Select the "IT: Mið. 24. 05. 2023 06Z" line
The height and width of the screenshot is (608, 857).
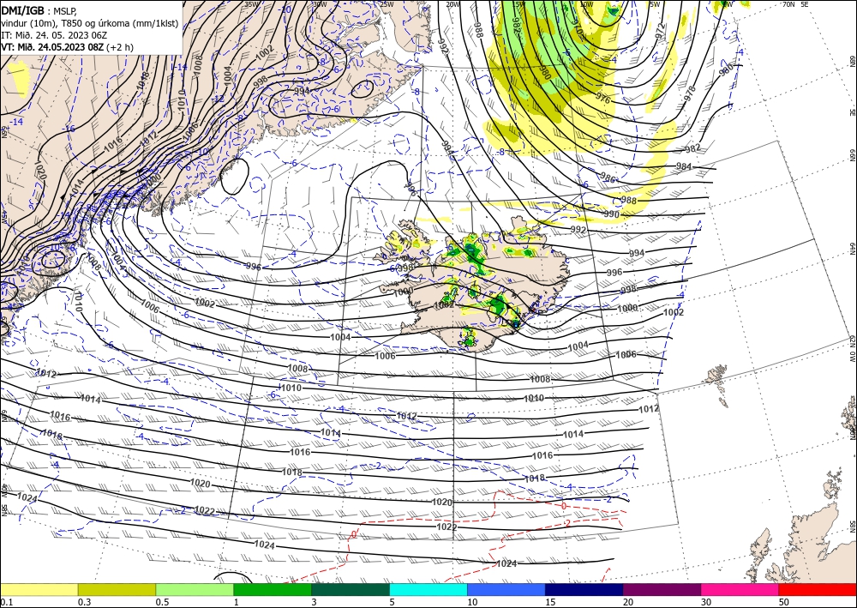click(54, 35)
